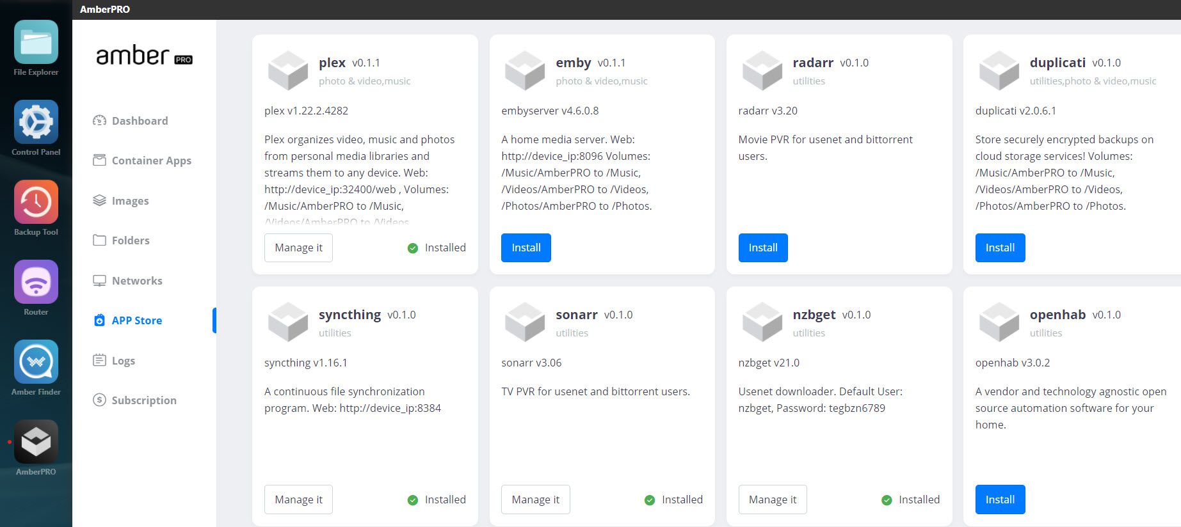Open the Subscription page
1181x527 pixels.
point(144,400)
